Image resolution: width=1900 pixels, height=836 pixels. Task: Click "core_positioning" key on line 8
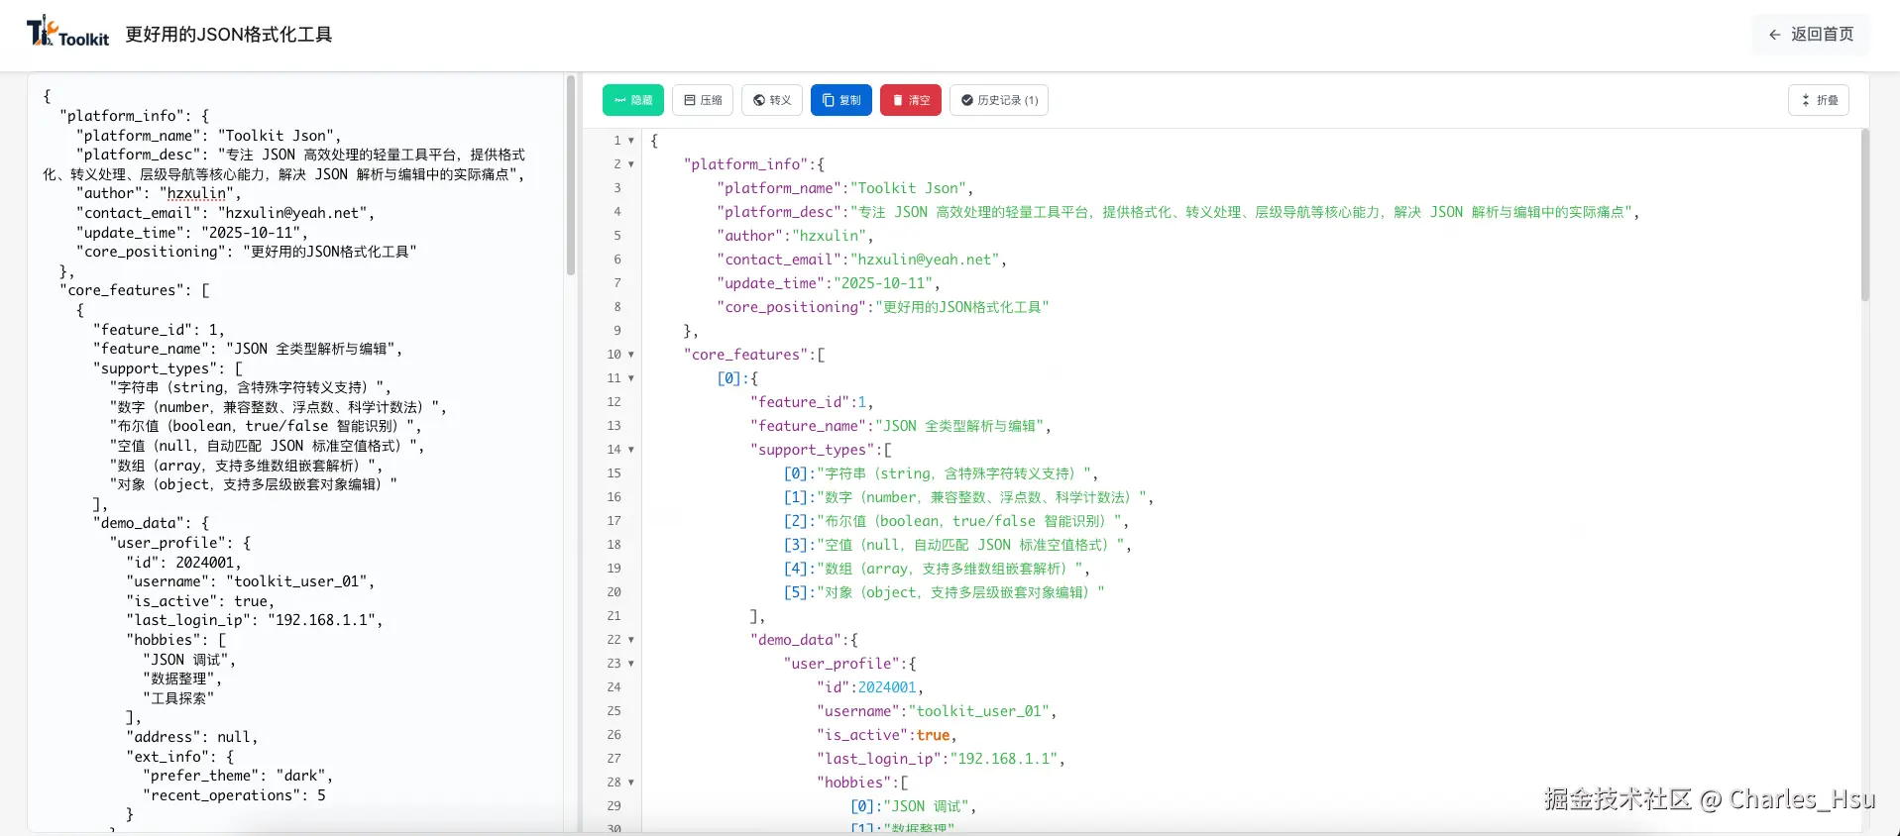[791, 307]
